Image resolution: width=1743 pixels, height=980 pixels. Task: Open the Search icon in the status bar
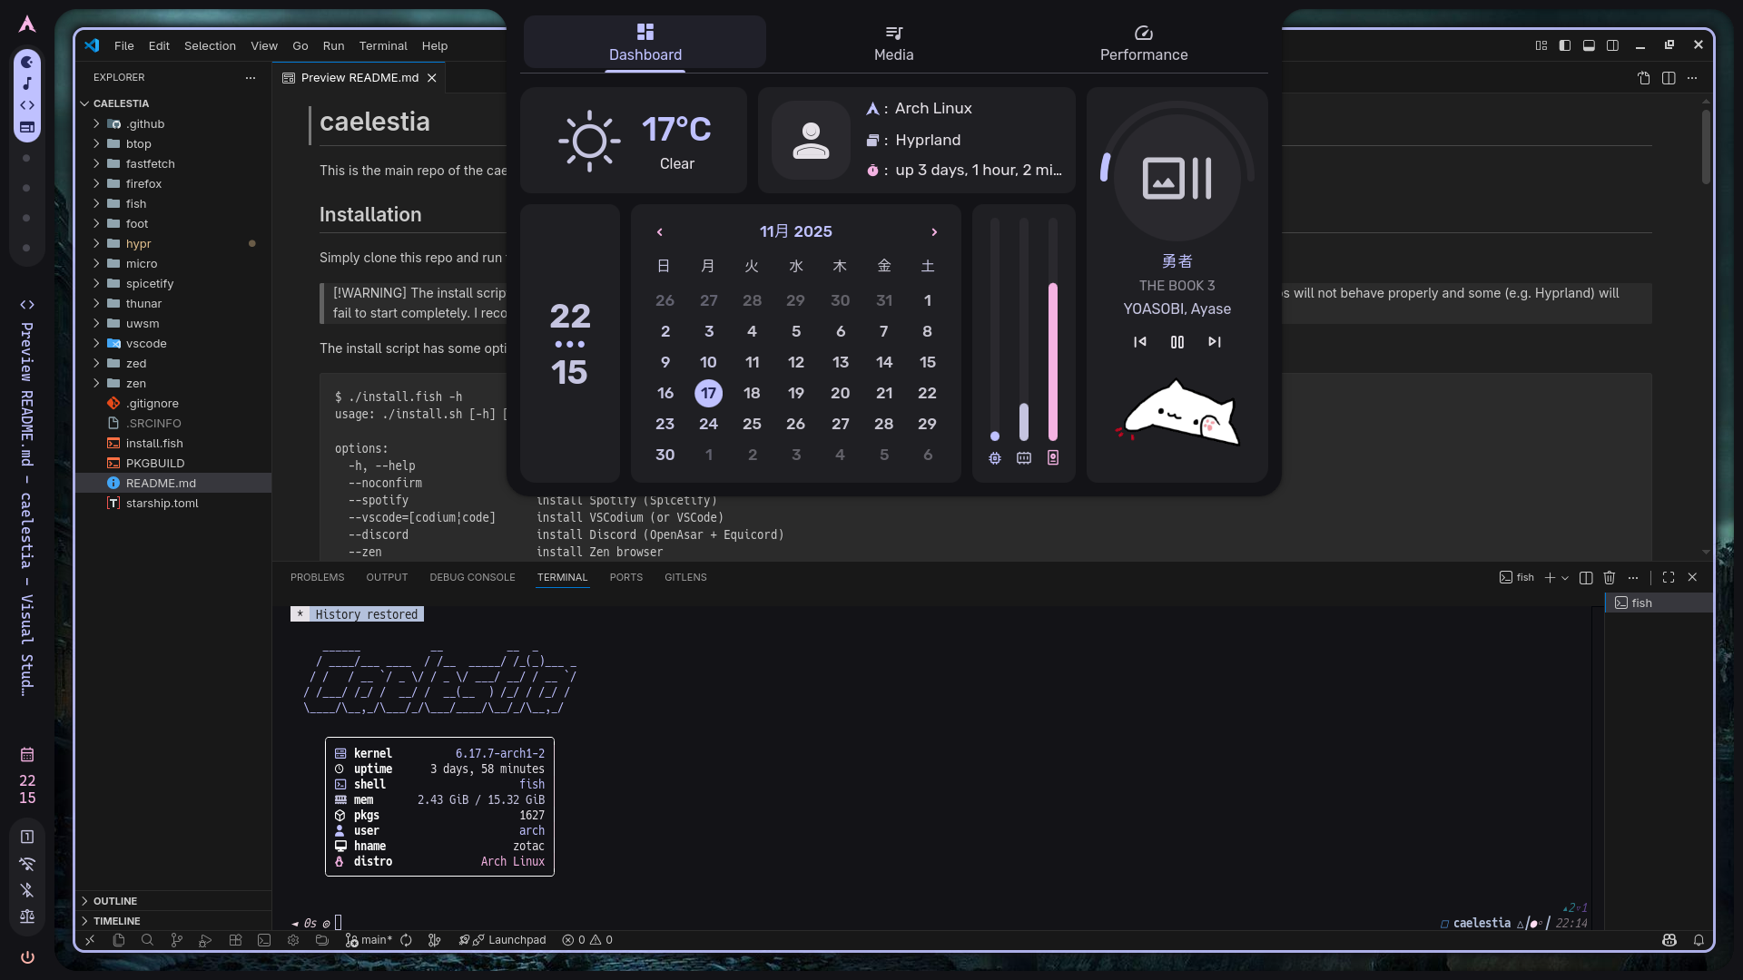pyautogui.click(x=147, y=940)
